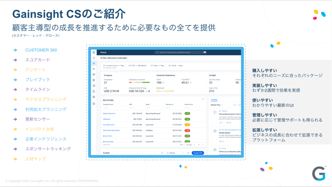Select the アンケート list item
Viewport: 332px width, 187px height.
click(35, 70)
